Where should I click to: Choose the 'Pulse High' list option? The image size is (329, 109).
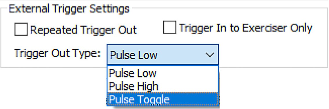point(162,86)
